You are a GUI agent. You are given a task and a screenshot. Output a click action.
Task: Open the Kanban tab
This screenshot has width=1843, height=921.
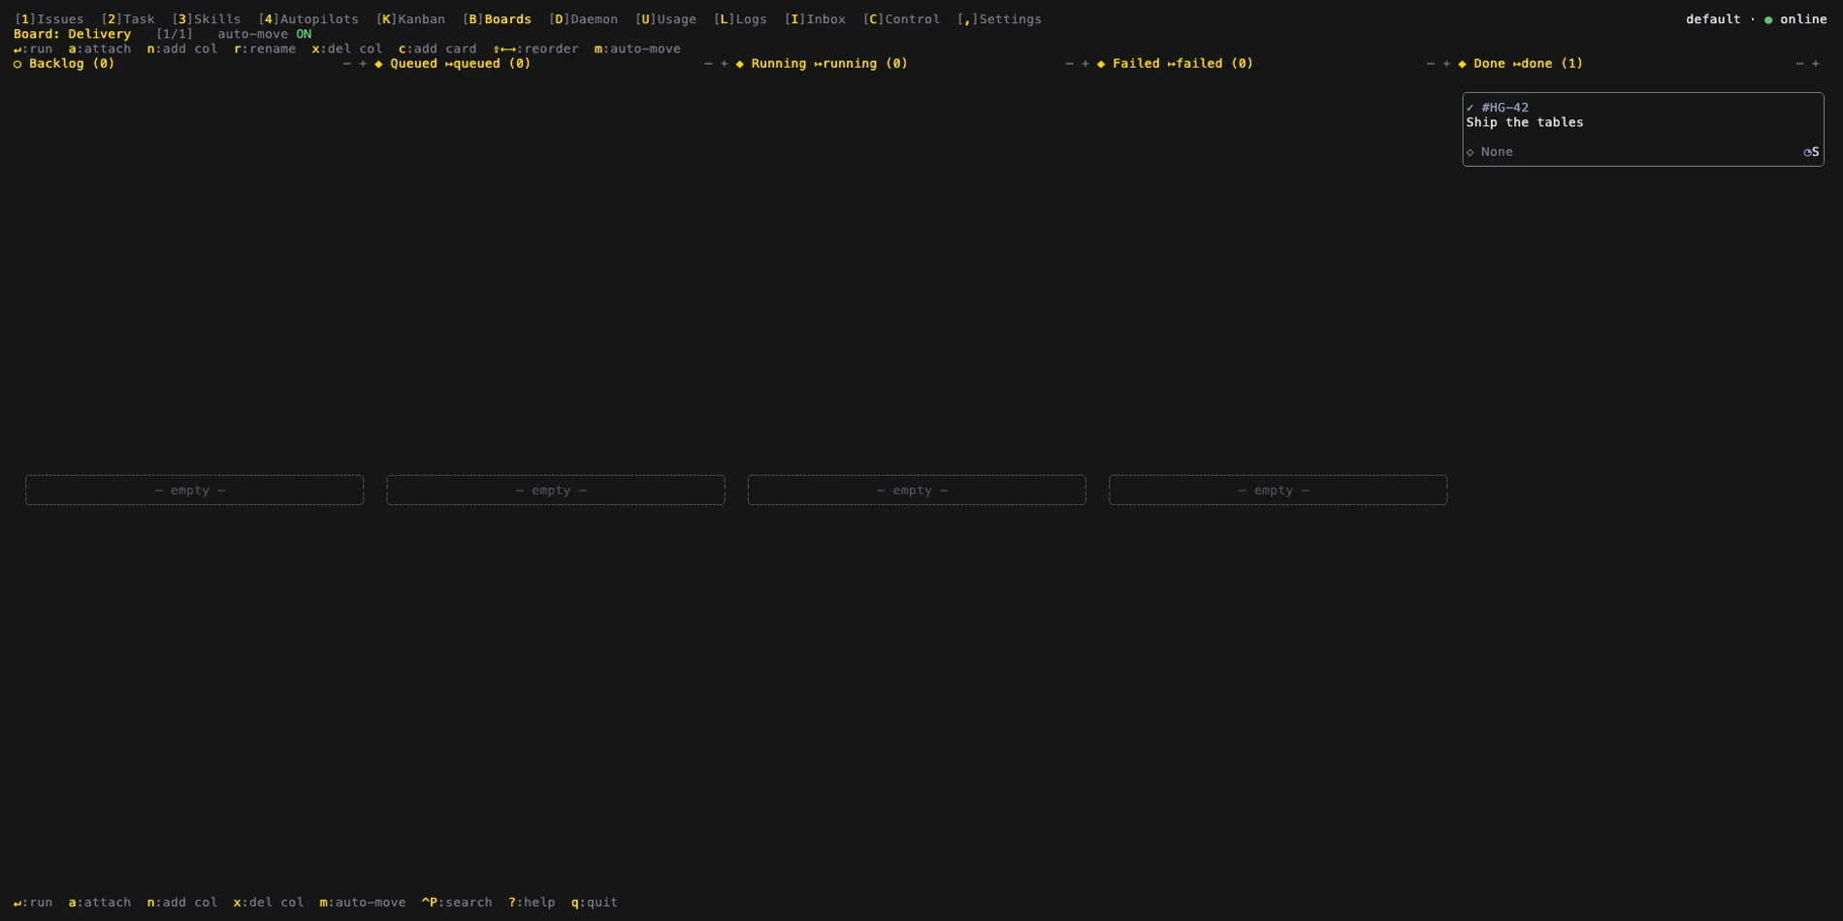410,19
